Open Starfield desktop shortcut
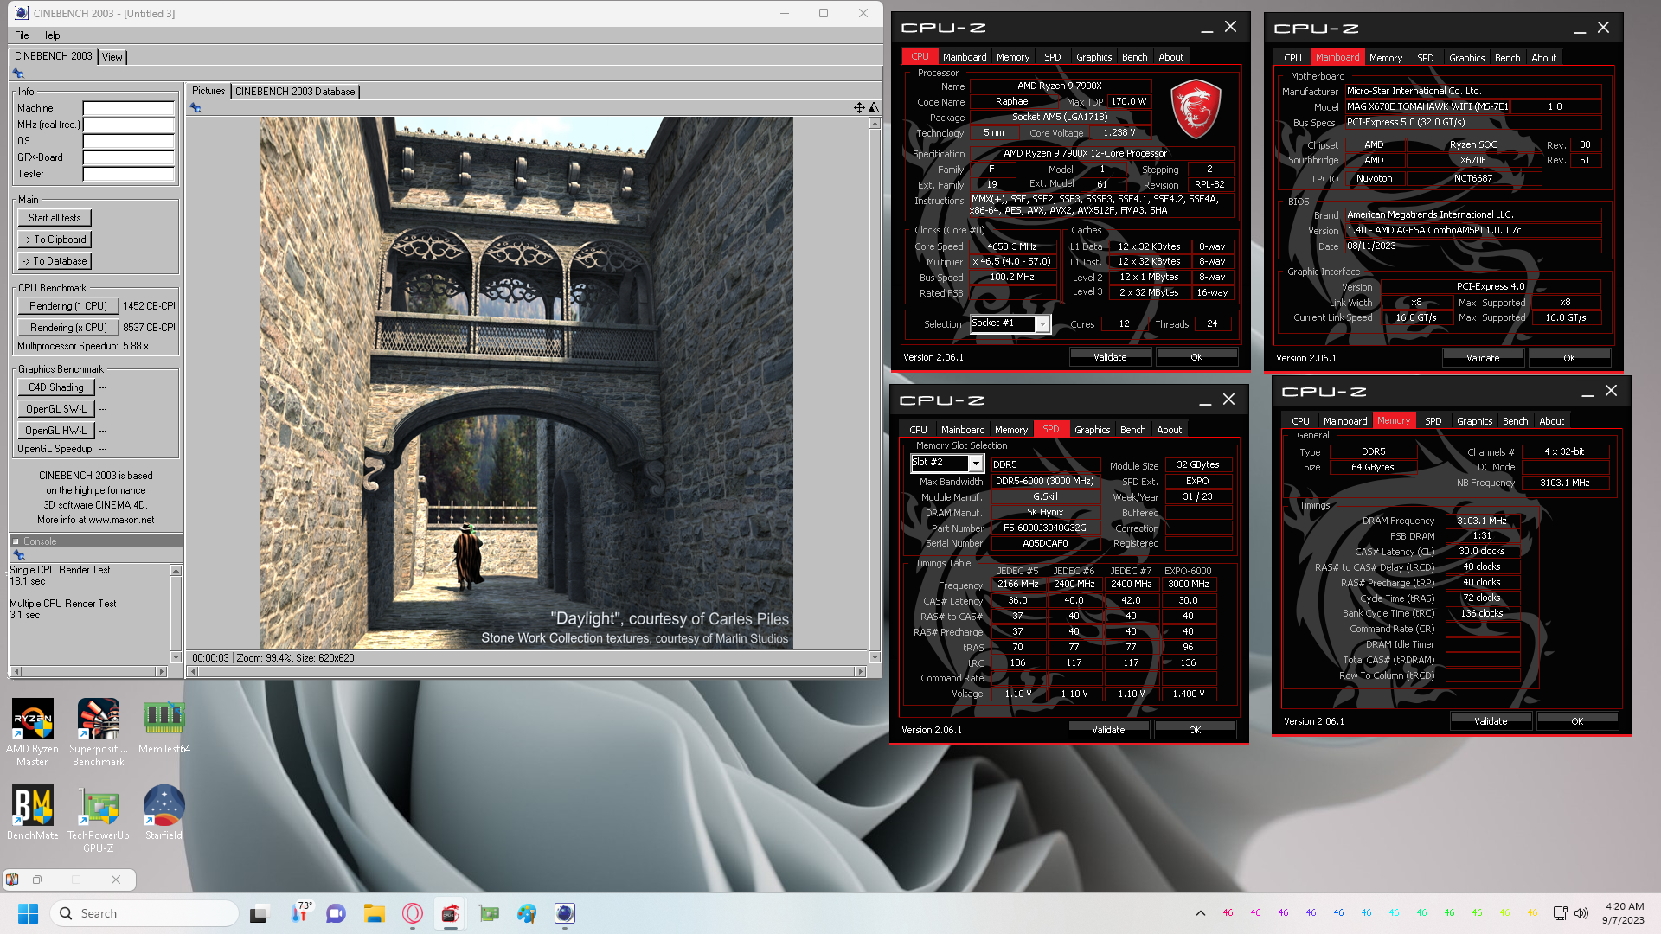The width and height of the screenshot is (1661, 934). pyautogui.click(x=164, y=812)
